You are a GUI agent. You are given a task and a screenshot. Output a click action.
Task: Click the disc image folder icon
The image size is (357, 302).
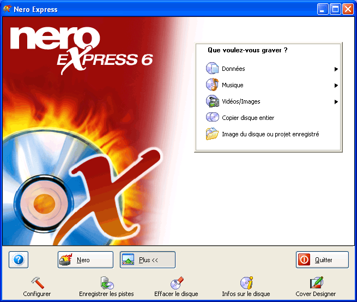212,134
